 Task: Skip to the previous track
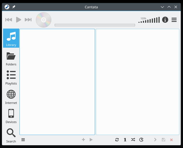point(9,20)
